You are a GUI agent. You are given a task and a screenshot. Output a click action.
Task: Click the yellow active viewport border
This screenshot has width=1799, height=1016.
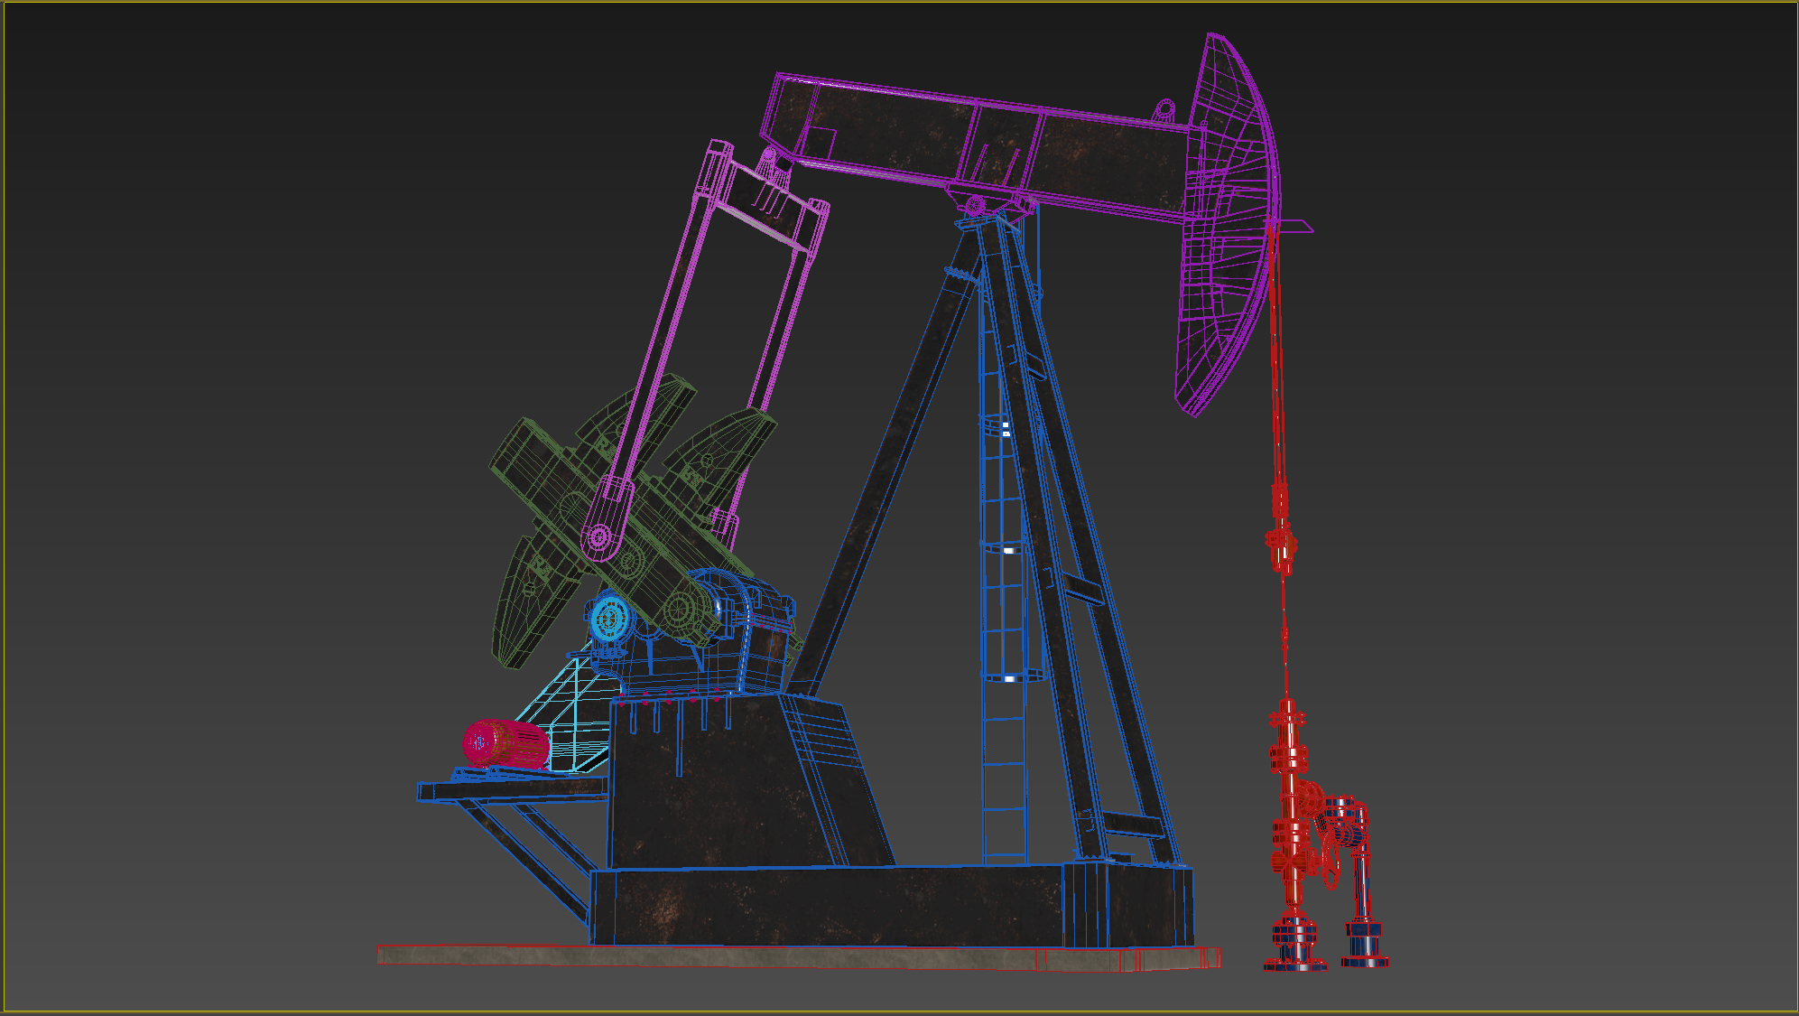(x=899, y=2)
